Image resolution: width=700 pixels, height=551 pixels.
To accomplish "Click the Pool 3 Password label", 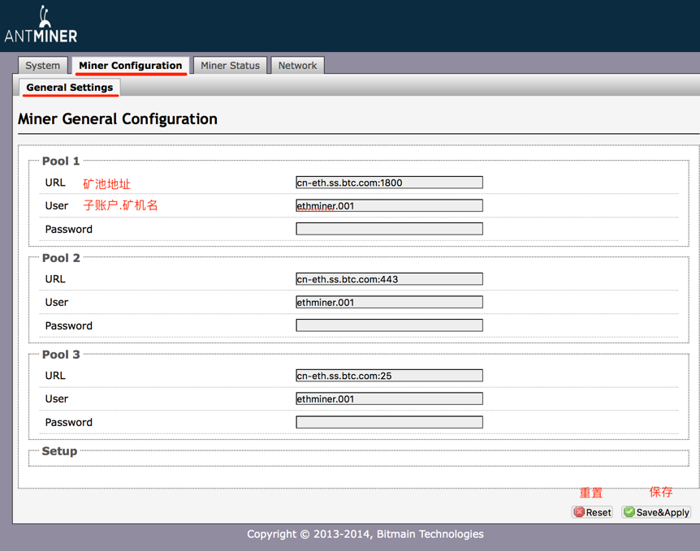I will click(68, 423).
